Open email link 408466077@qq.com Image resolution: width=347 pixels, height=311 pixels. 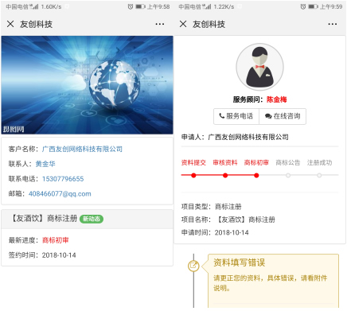60,194
